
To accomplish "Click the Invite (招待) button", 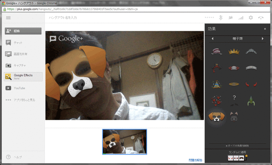I will [23, 31].
